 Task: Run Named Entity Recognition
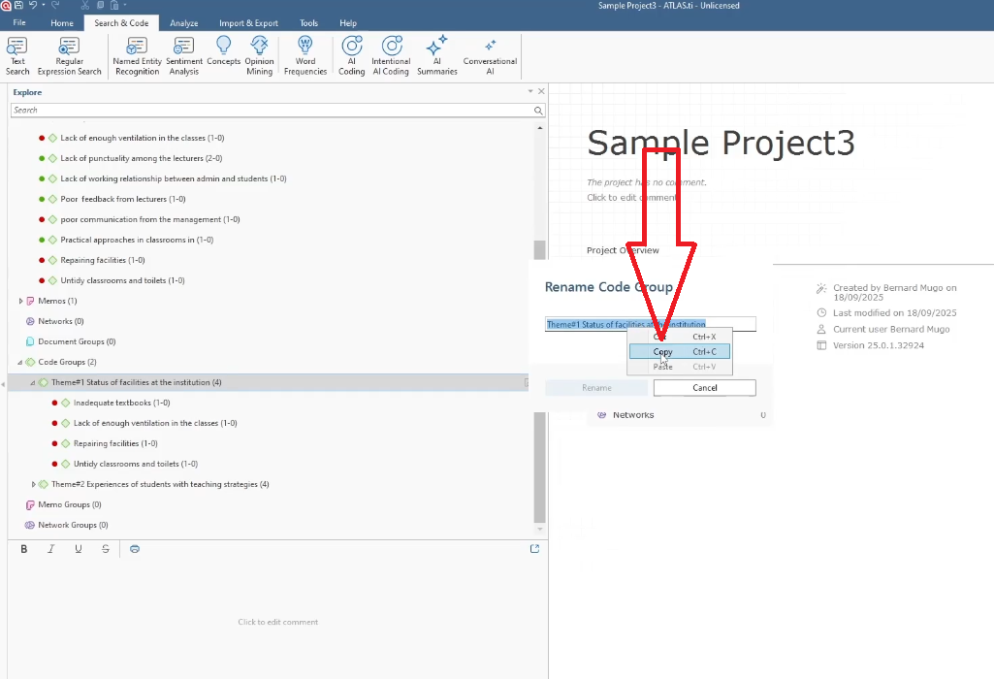pos(137,55)
